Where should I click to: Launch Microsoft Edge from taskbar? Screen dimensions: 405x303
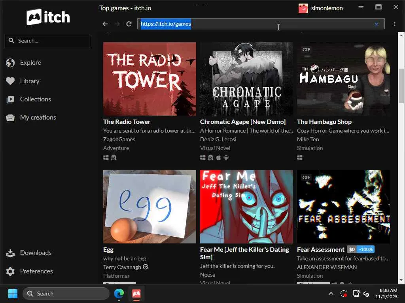[x=119, y=294]
